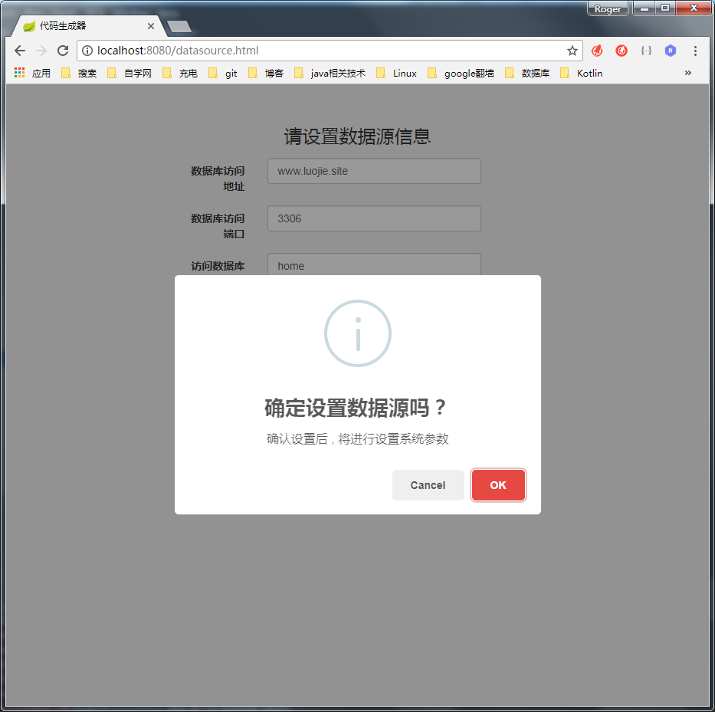Viewport: 715px width, 712px height.
Task: Close the 代码生成器 tab
Action: tap(151, 26)
